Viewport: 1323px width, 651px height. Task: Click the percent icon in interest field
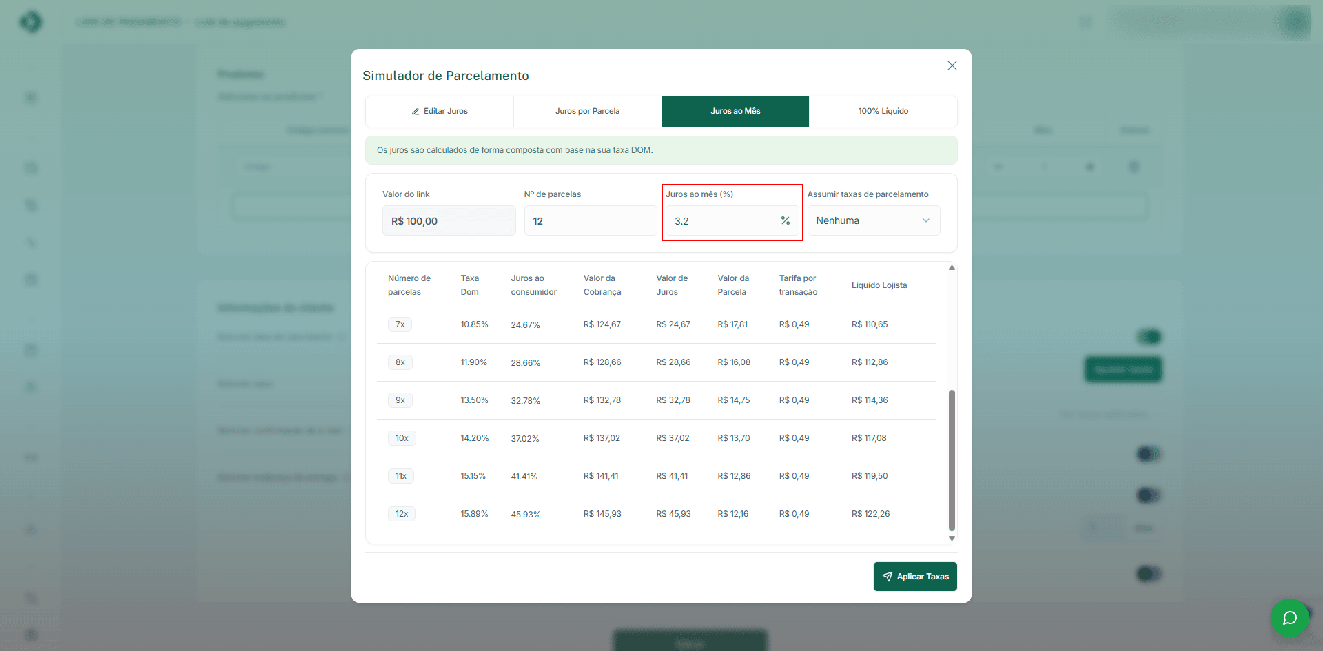point(785,220)
